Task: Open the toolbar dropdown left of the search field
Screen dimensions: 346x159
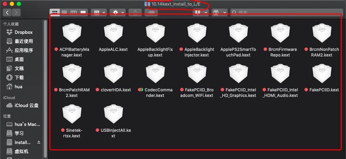Action: 219,13
